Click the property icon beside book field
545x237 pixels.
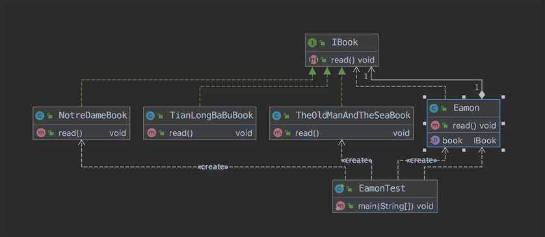pos(435,140)
